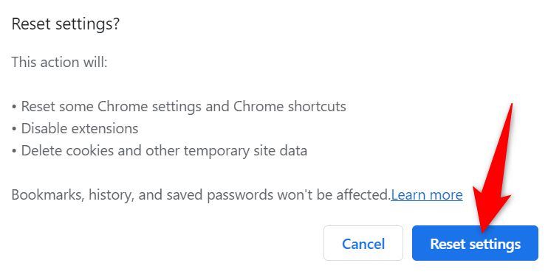The height and width of the screenshot is (274, 548).
Task: Click the Cancel button
Action: pos(363,243)
